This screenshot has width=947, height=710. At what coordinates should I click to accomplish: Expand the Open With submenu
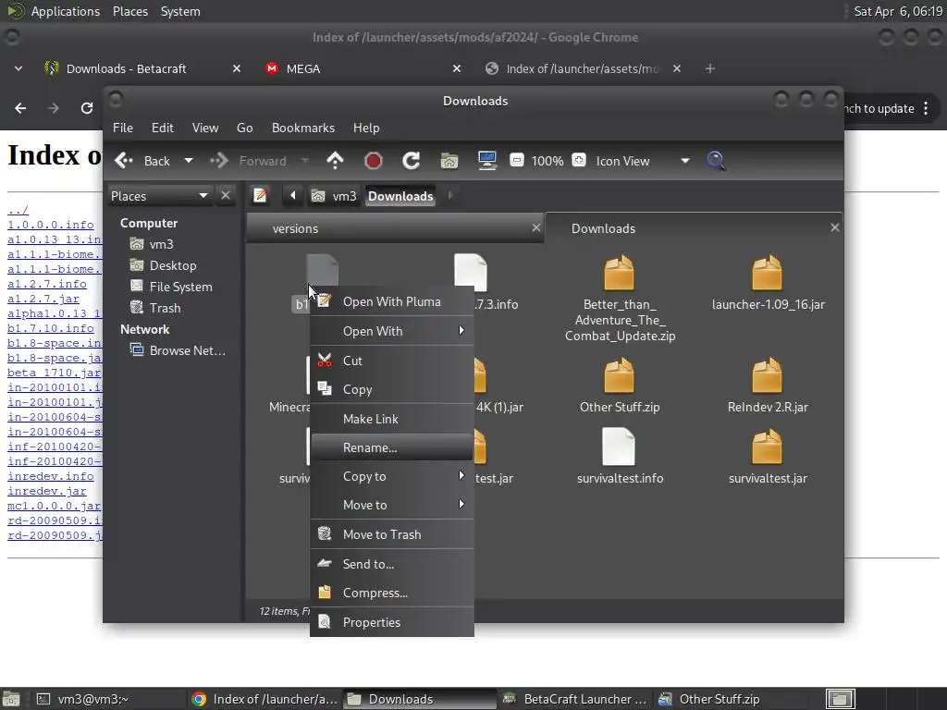392,331
